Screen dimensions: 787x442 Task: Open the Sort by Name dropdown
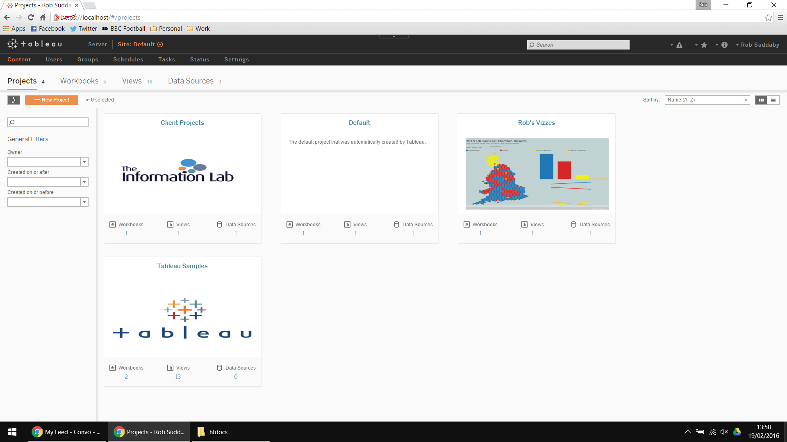coord(707,100)
